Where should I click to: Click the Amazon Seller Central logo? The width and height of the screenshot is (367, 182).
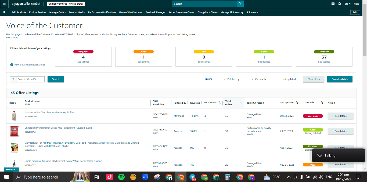pos(26,4)
